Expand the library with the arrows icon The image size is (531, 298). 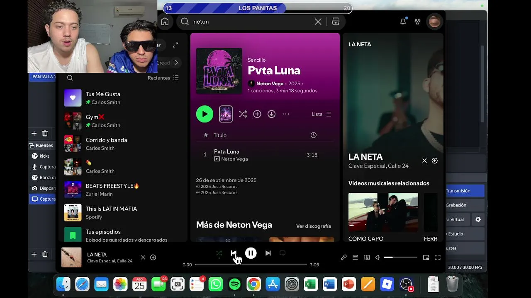[175, 45]
